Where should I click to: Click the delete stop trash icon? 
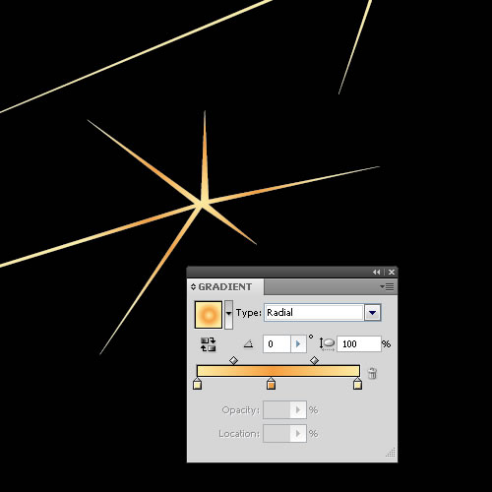pyautogui.click(x=372, y=373)
